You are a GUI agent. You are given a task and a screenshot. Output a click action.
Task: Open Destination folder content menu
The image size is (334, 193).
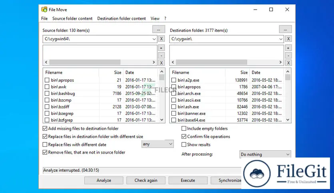(x=121, y=18)
